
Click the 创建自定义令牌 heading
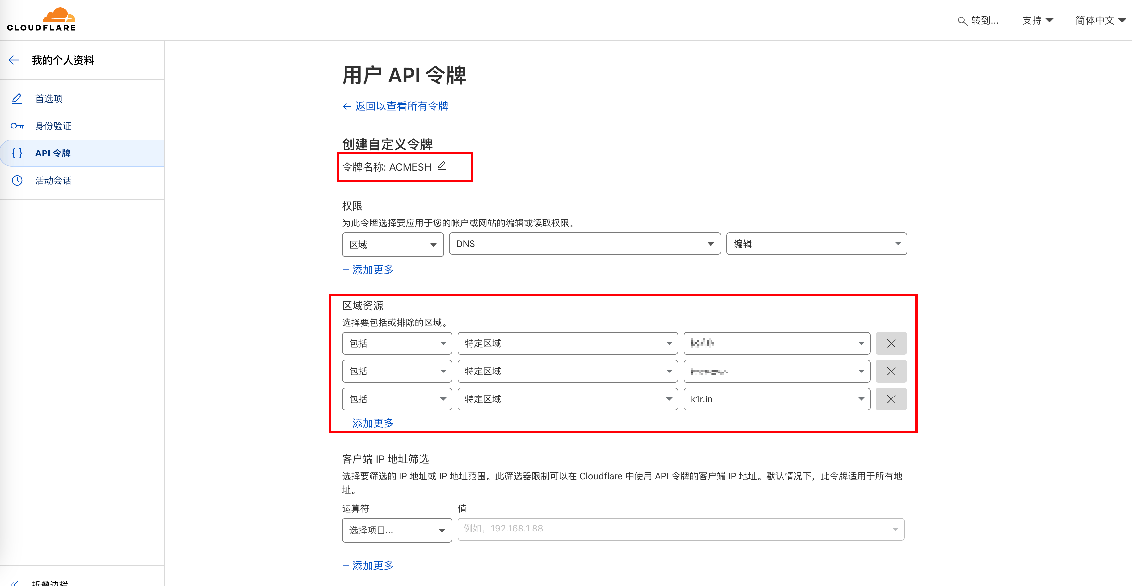387,144
